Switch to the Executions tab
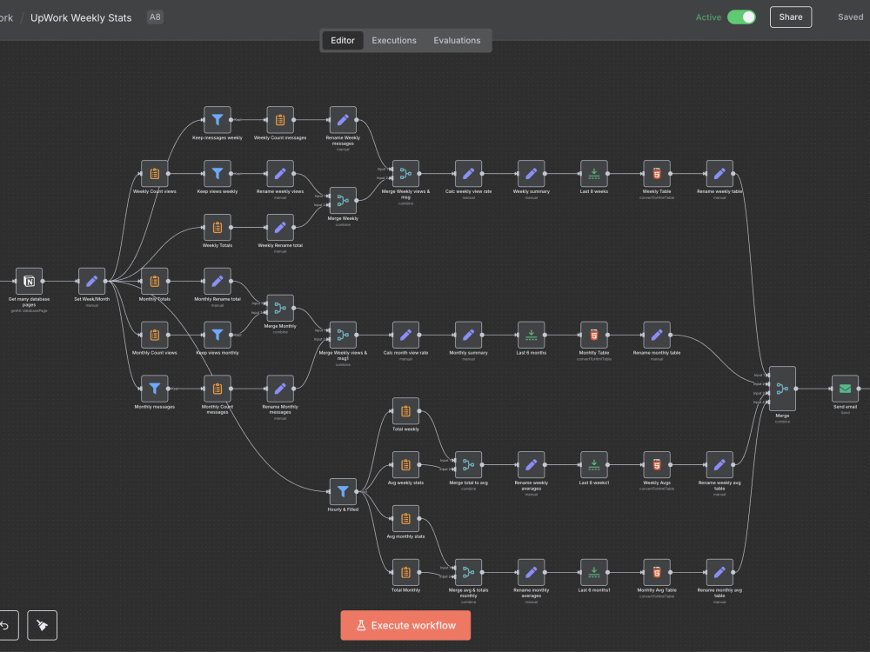870x652 pixels. 394,41
